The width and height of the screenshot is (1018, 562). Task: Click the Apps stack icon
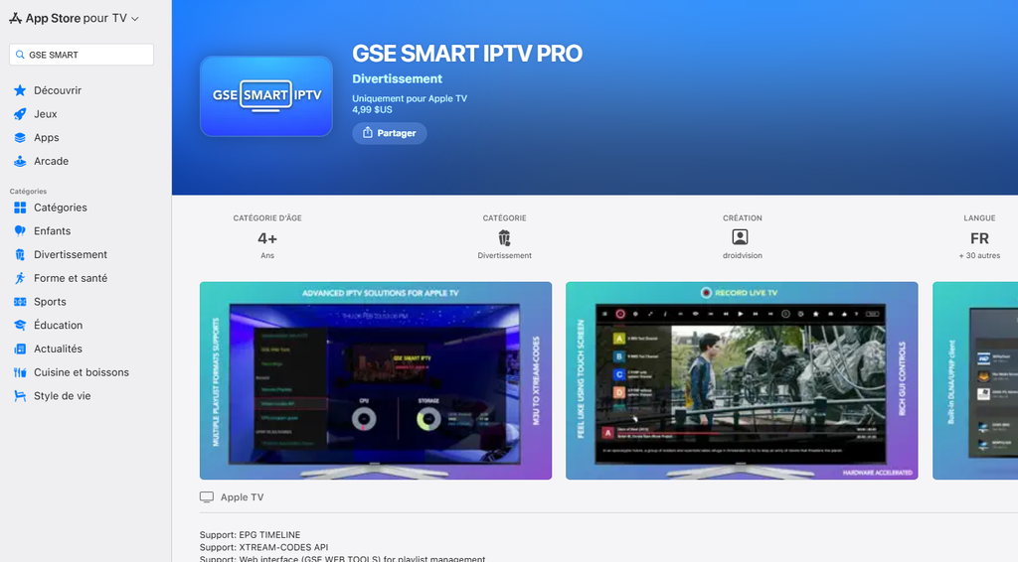[20, 137]
